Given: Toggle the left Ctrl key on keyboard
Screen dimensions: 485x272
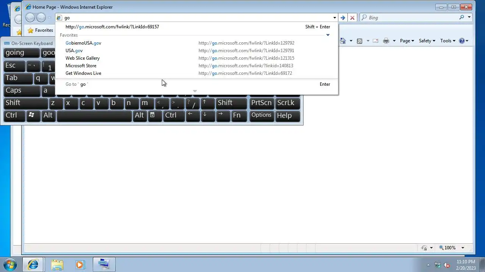Looking at the screenshot, I should (14, 116).
